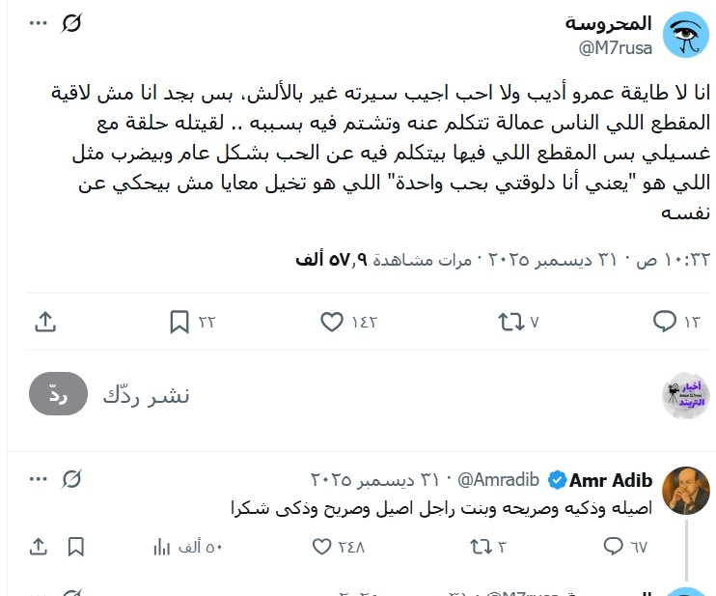This screenshot has width=716, height=596.
Task: Open the main post's three-dot menu
Action: tap(38, 22)
